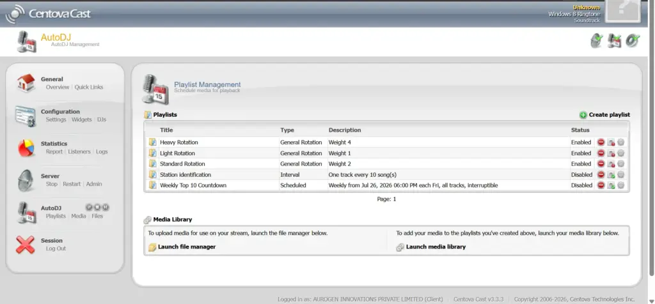Click the disc status icon in header

click(633, 40)
